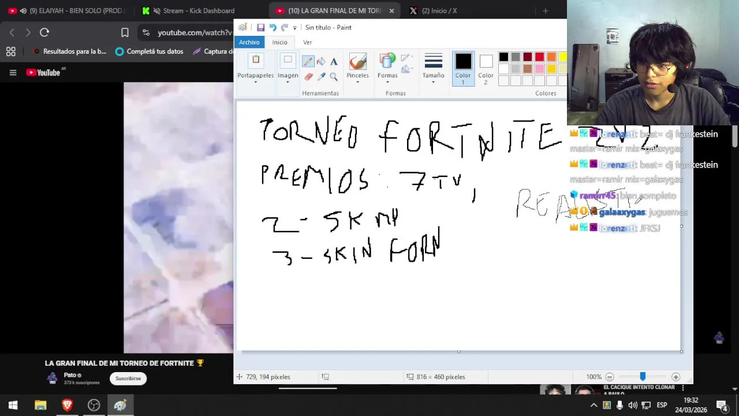Screen dimensions: 739x416
Task: Pick the gray color swatch
Action: coord(516,57)
